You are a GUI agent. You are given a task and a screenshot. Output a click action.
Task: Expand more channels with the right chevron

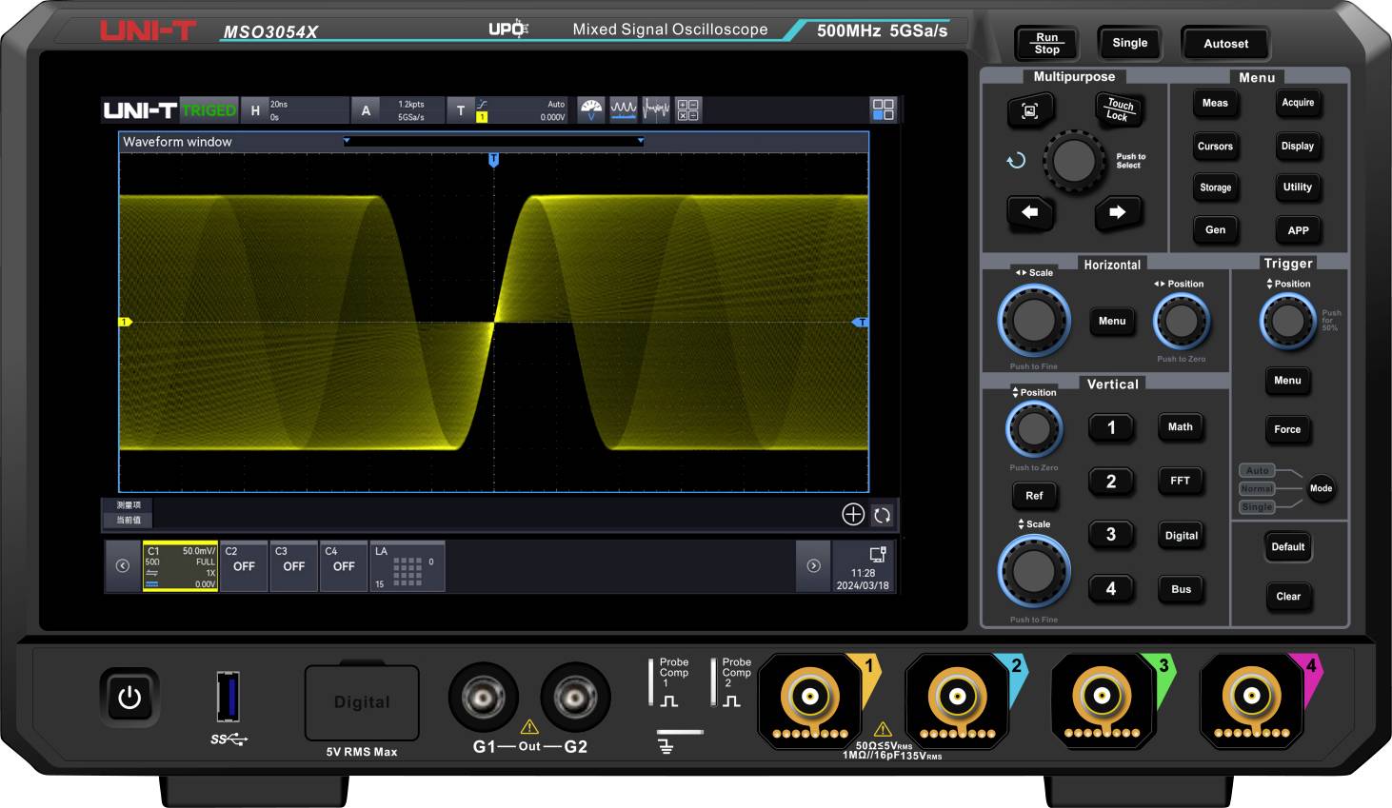coord(814,566)
